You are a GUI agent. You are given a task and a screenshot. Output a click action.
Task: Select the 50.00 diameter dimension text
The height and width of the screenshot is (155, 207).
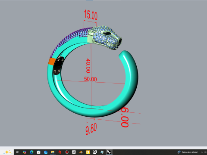point(91,79)
